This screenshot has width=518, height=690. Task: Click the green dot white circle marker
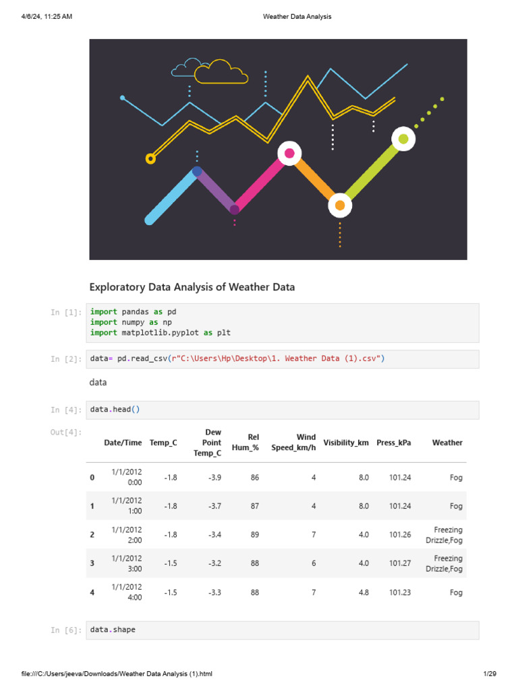click(x=403, y=139)
